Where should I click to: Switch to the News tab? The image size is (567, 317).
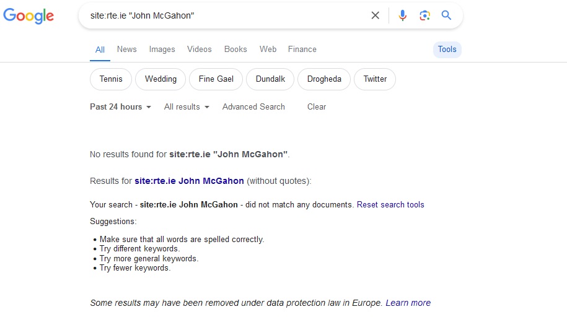coord(126,49)
